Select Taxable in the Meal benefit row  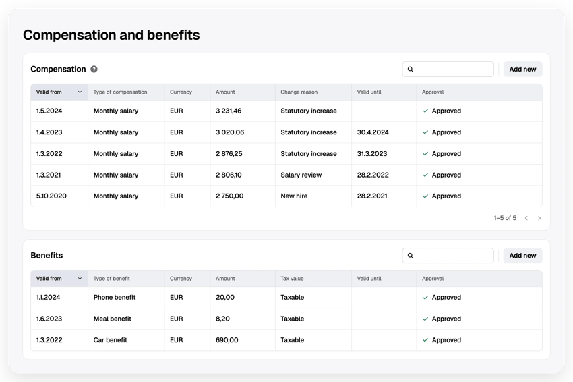tap(293, 319)
